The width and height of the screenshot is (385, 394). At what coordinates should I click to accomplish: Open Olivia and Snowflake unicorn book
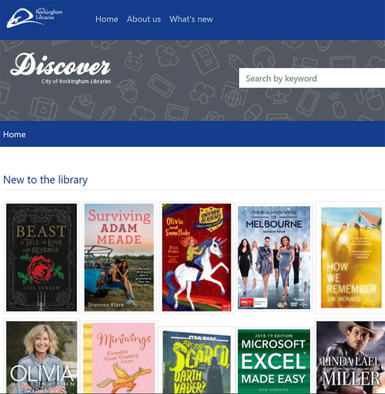(x=197, y=257)
